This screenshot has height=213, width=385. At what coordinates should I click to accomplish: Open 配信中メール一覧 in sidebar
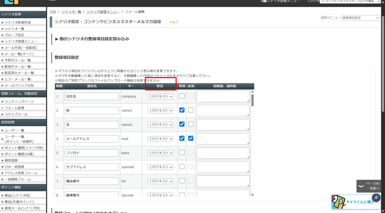(x=18, y=67)
